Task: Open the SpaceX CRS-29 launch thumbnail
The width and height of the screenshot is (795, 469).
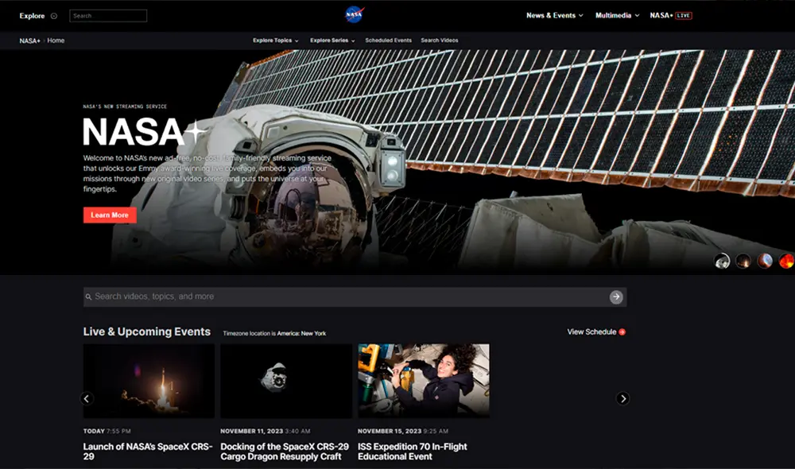Action: click(x=149, y=381)
